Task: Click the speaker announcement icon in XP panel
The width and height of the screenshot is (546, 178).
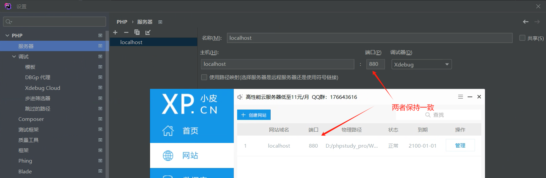Action: [240, 97]
